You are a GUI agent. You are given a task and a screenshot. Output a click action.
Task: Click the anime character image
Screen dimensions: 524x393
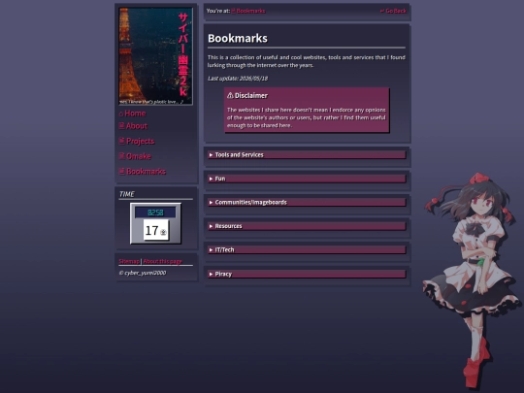[472, 279]
